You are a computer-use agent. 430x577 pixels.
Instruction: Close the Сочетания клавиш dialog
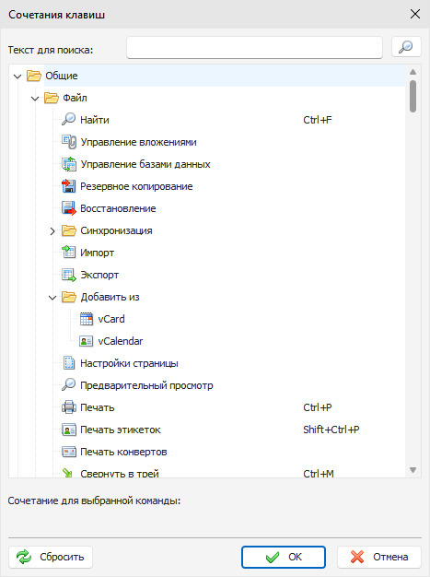click(415, 15)
